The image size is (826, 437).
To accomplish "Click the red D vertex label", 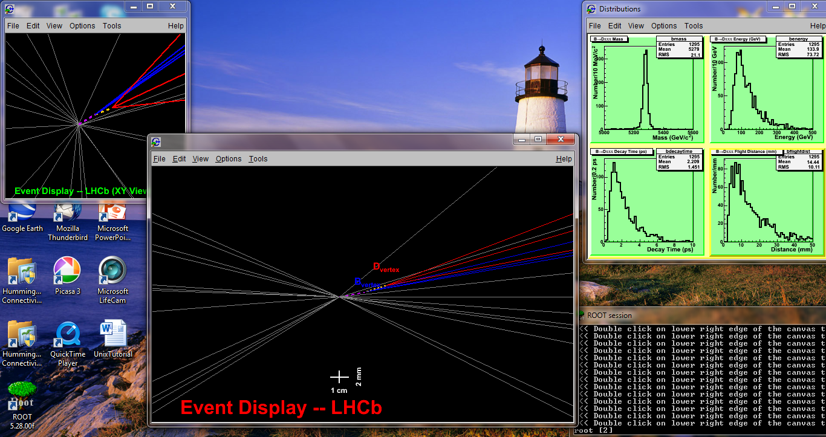I will [x=386, y=267].
